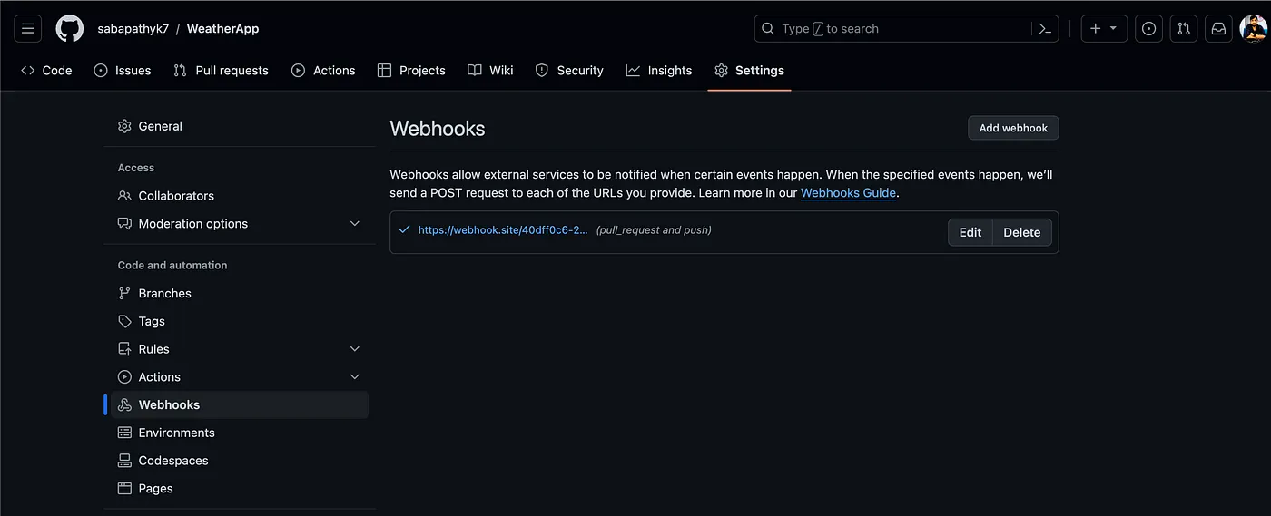
Task: Switch to the Code tab
Action: pos(46,70)
